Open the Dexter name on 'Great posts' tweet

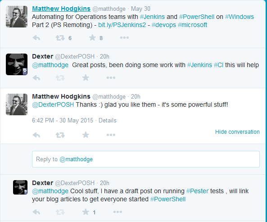click(x=43, y=56)
